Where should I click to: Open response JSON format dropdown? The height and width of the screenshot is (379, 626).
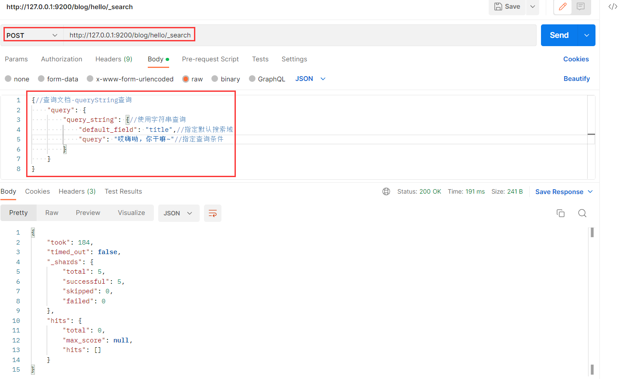[178, 213]
